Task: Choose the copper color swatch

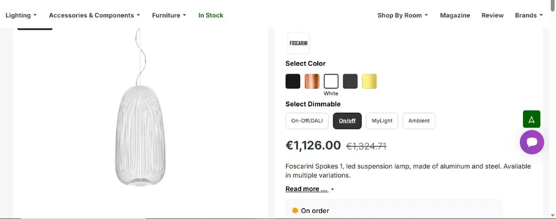Action: 312,81
